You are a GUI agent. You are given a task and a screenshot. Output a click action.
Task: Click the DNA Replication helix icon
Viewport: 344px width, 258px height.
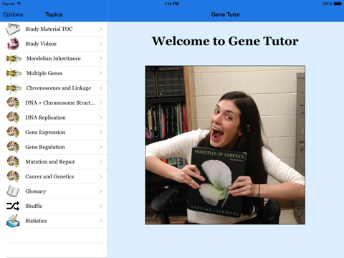13,118
